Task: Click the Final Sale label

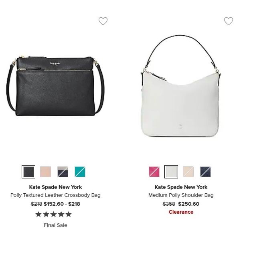Action: (55, 225)
